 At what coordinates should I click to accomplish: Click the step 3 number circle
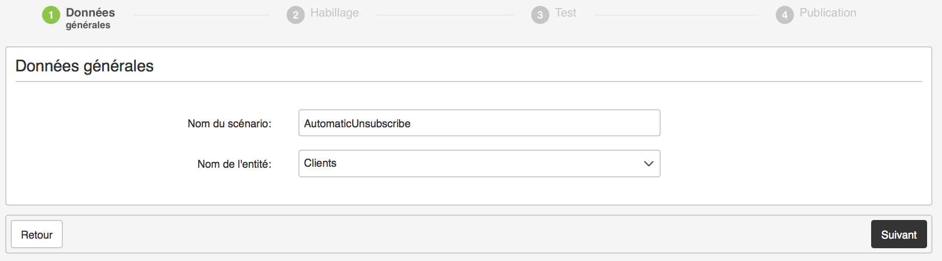(x=540, y=15)
